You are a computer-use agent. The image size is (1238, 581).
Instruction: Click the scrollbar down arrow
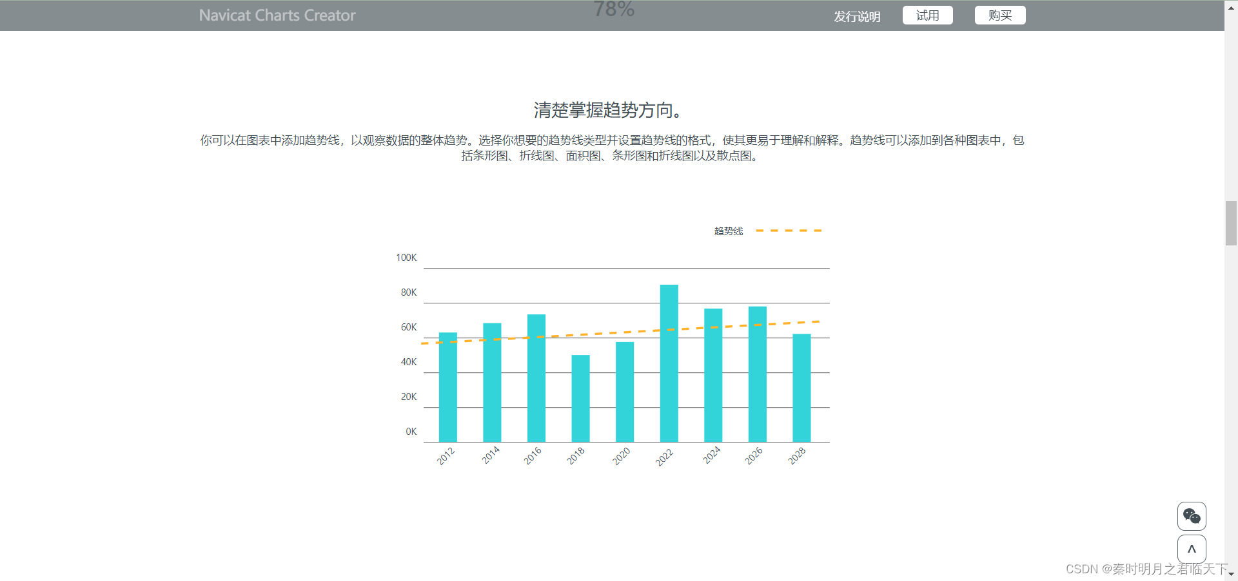click(1231, 575)
